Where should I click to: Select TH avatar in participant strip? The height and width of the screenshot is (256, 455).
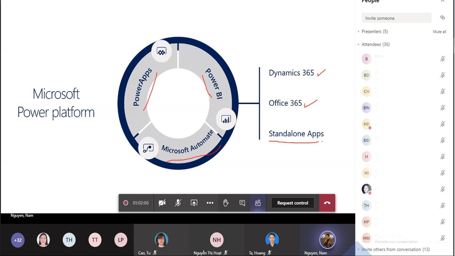pos(69,240)
